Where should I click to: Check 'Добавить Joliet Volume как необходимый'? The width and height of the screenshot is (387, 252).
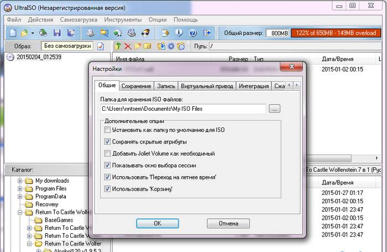click(x=107, y=153)
